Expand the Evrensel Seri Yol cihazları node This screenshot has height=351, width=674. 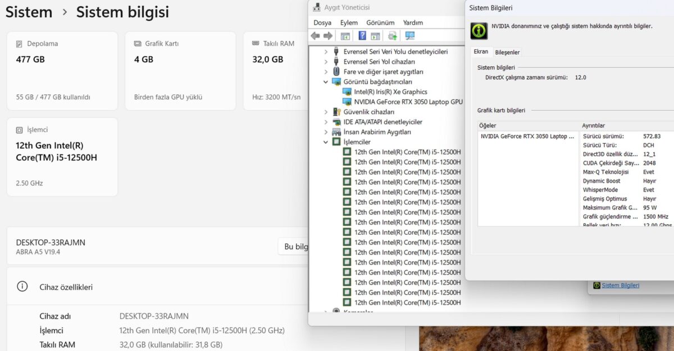tap(326, 62)
